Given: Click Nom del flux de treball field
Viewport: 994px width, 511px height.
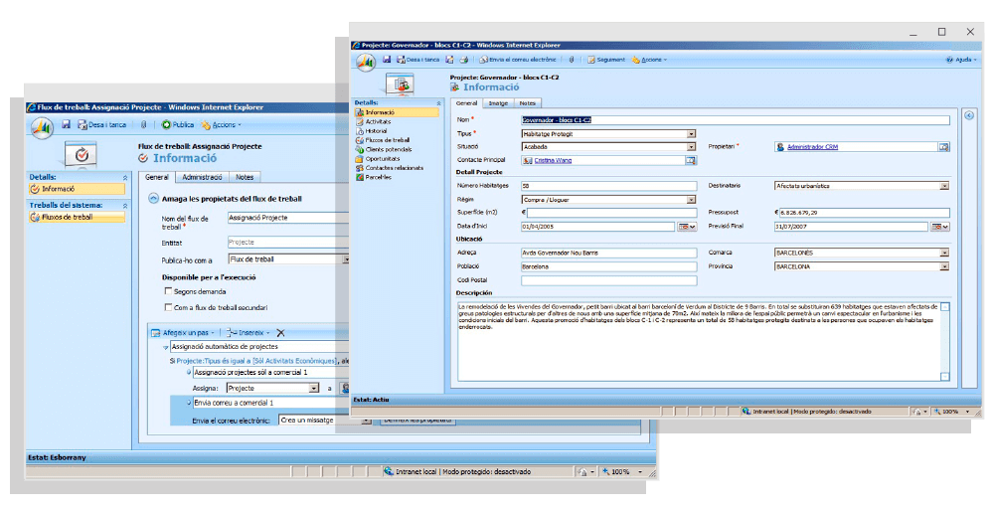Looking at the screenshot, I should [x=288, y=218].
